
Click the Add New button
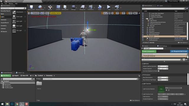point(6,76)
